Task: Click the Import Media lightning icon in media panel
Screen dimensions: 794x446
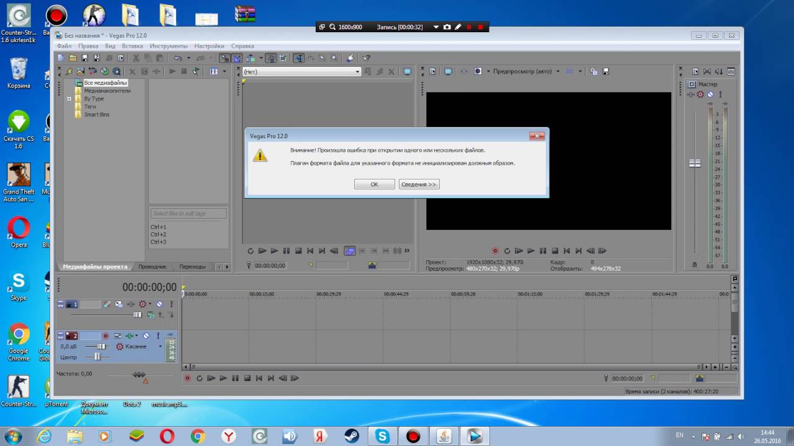Action: point(69,71)
